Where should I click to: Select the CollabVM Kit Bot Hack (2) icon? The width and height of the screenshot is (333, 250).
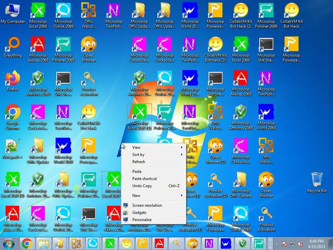[241, 15]
